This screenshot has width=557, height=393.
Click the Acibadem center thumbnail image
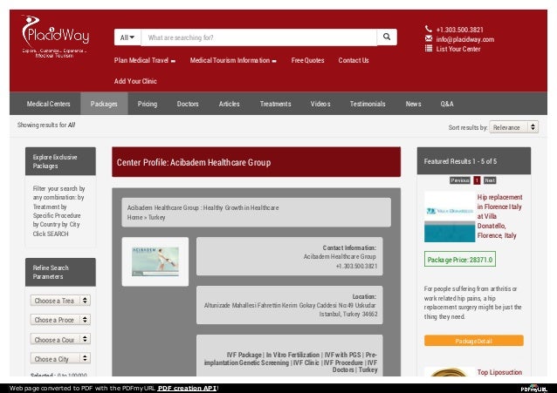[x=155, y=261]
